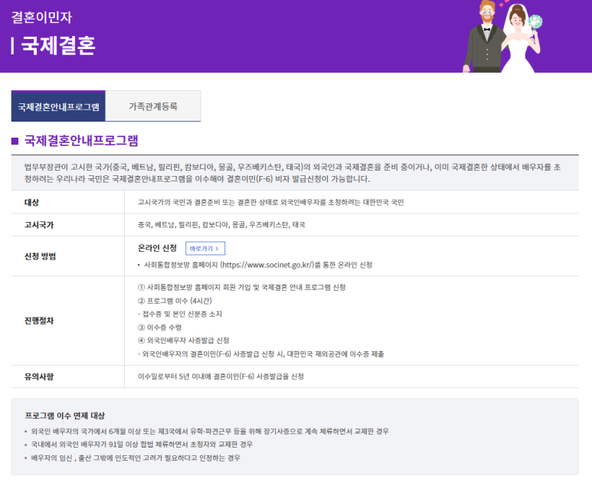Image resolution: width=592 pixels, height=489 pixels.
Task: Click step ① 사회통합정보망 회원 가입 text
Action: [242, 288]
